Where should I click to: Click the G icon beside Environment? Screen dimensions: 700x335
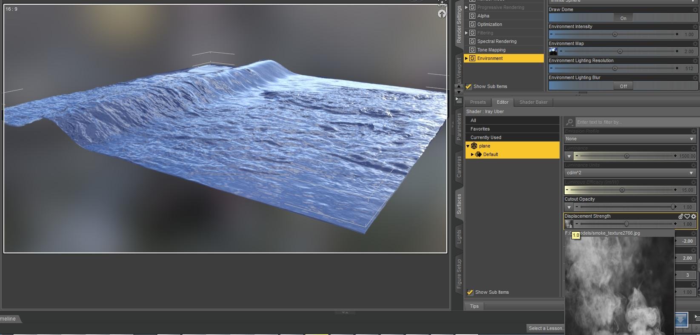pyautogui.click(x=472, y=58)
